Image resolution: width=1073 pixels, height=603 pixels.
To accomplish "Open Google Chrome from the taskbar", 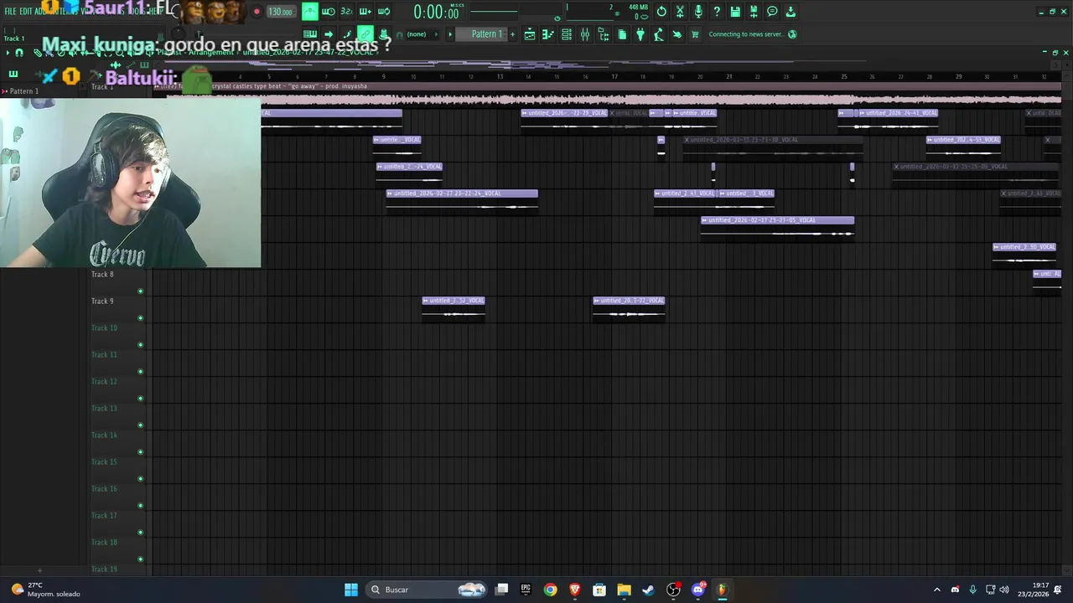I will pyautogui.click(x=550, y=590).
